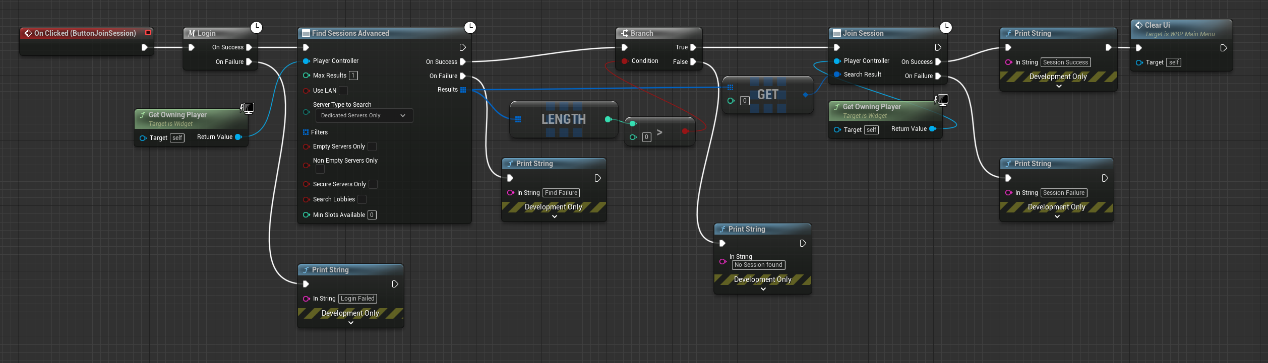1268x363 pixels.
Task: Expand the Login Failed Print String node
Action: (x=351, y=323)
